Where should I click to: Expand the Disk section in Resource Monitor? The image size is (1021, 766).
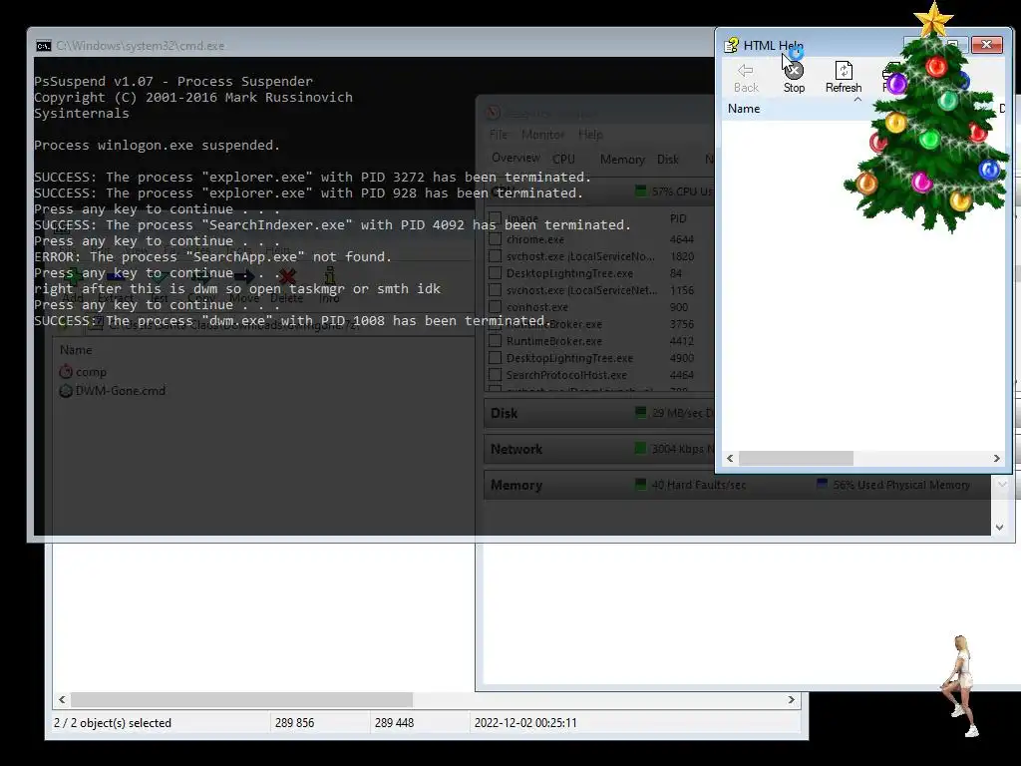tap(599, 413)
